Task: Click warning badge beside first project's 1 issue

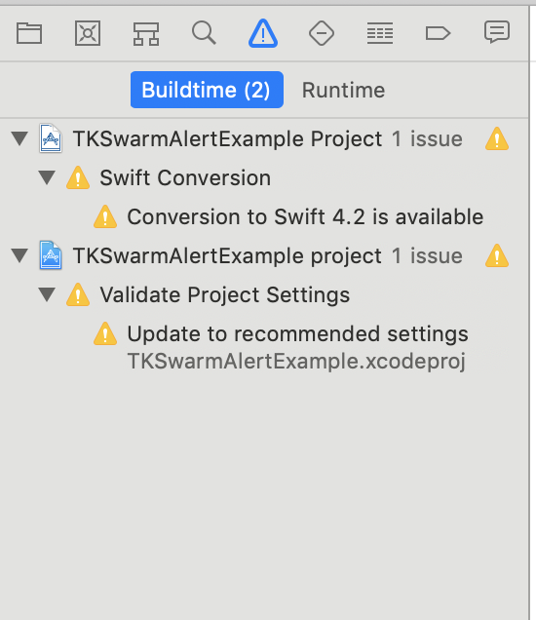Action: (x=497, y=138)
